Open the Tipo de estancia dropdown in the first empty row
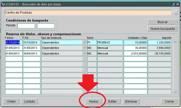Viewport: 181px width, 108px height. pyautogui.click(x=84, y=59)
